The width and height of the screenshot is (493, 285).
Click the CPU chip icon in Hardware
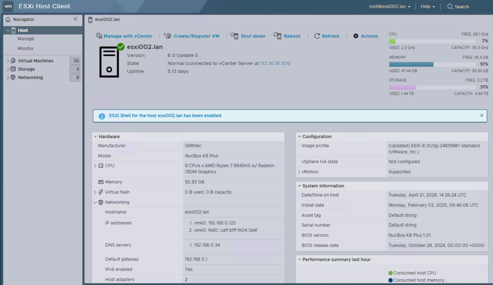(x=101, y=166)
